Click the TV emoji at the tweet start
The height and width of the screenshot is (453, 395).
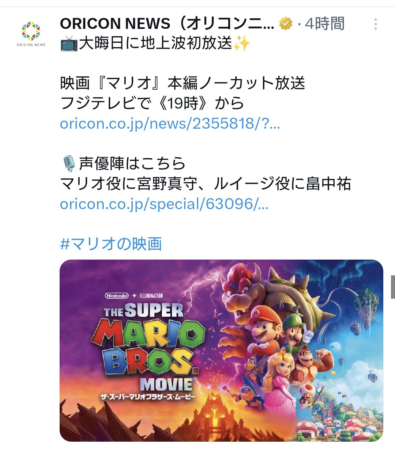pos(69,44)
